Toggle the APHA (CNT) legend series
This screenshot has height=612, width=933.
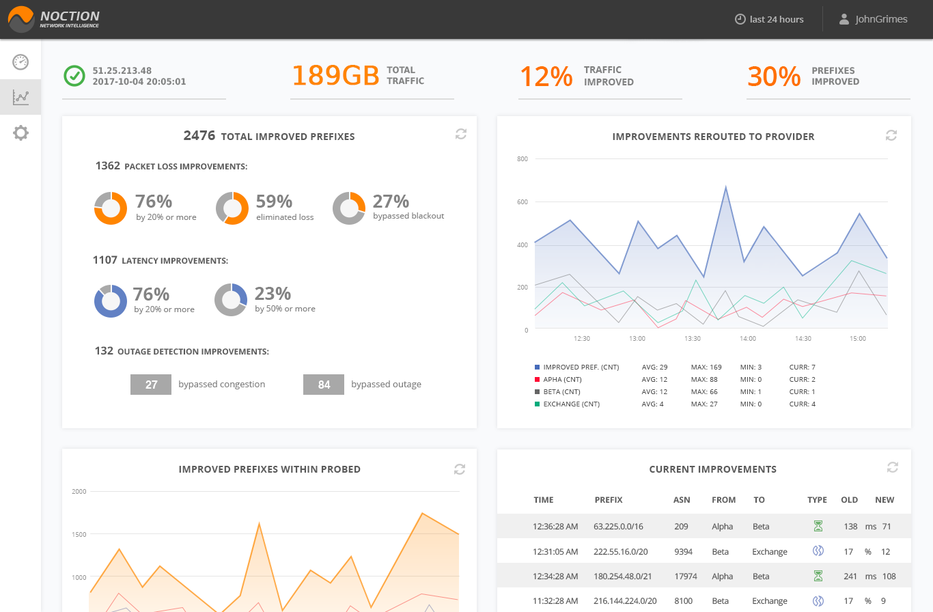558,379
